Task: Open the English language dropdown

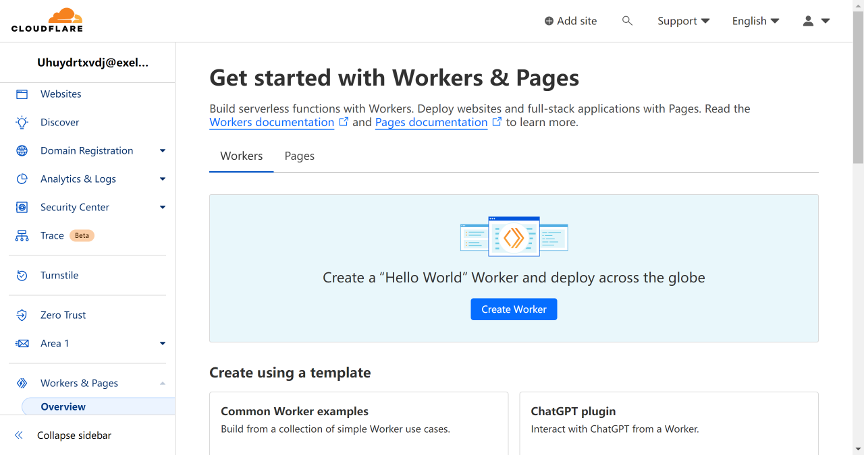Action: 756,21
